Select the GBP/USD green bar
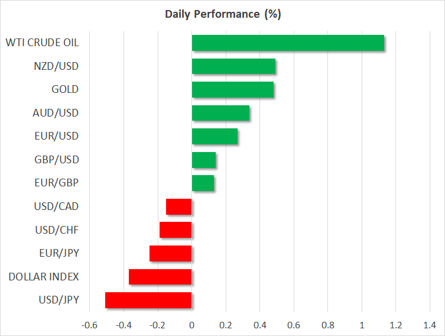The image size is (445, 336). pyautogui.click(x=204, y=160)
